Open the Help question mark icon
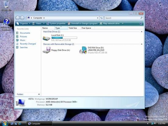 141,23
